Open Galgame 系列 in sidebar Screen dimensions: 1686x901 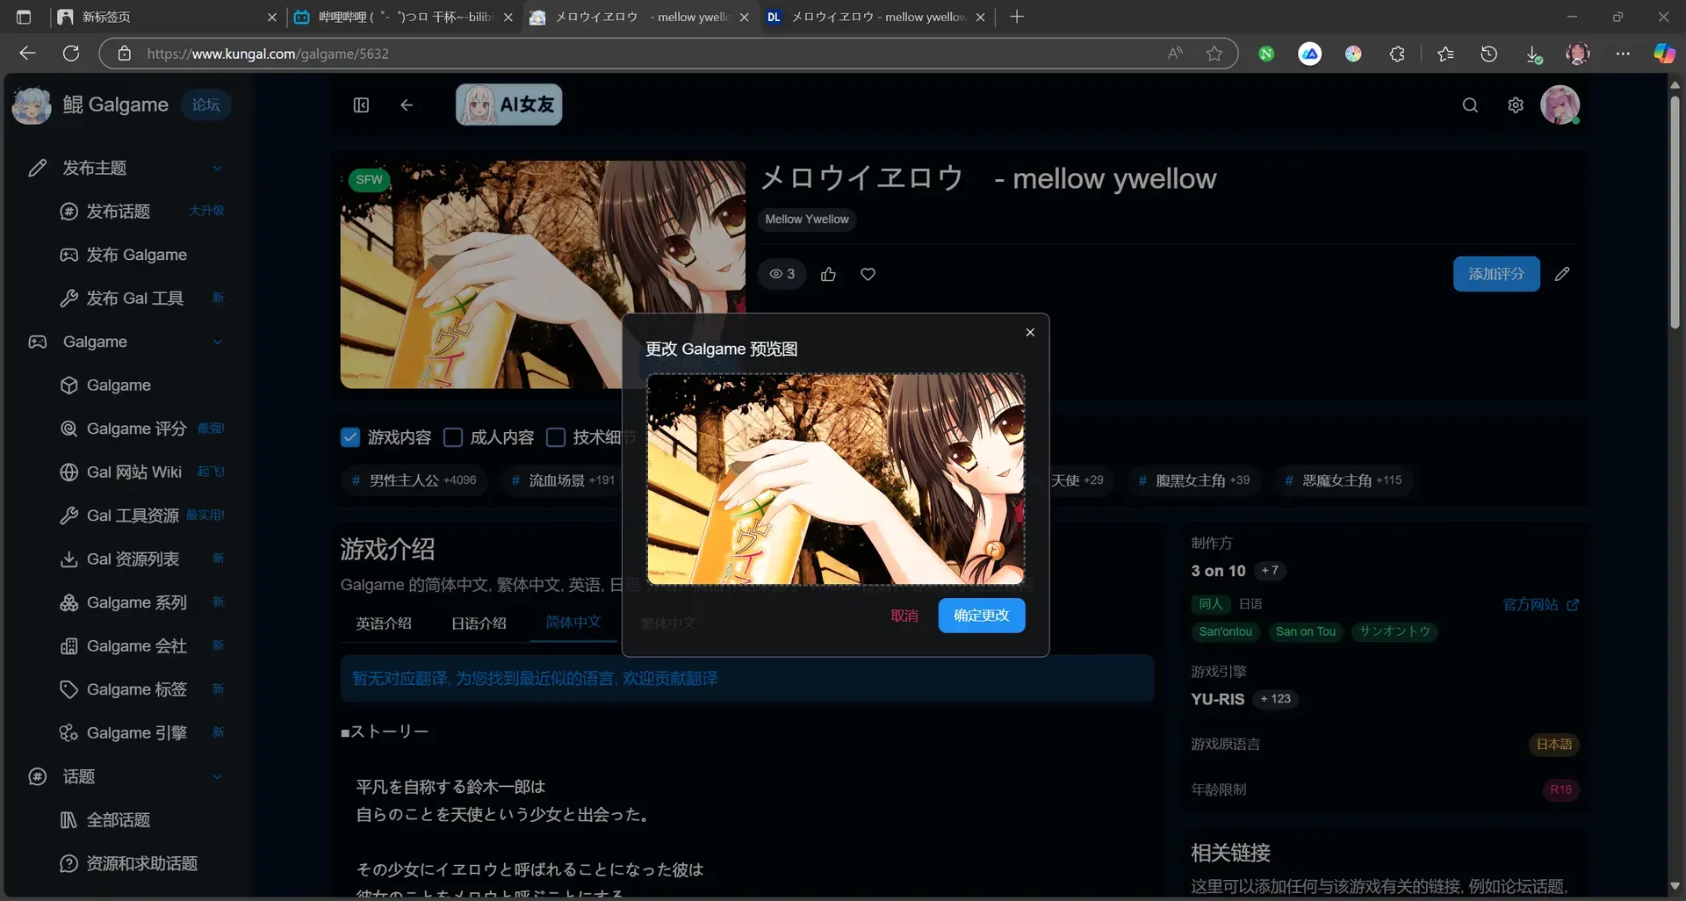pos(140,602)
